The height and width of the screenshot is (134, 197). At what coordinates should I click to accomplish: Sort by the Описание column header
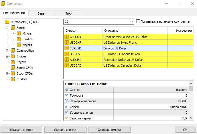point(135,31)
